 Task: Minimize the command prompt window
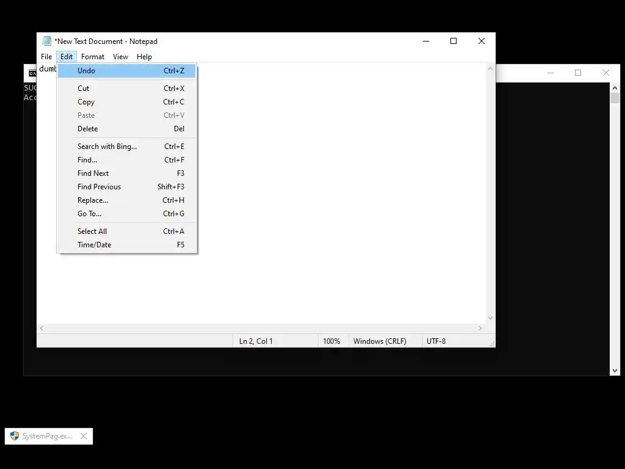(x=551, y=73)
